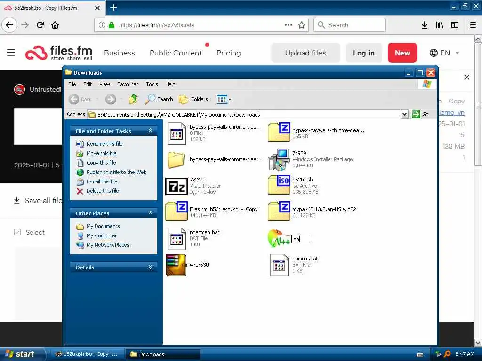Click the Firefox Search field
Image resolution: width=482 pixels, height=361 pixels.
[349, 25]
